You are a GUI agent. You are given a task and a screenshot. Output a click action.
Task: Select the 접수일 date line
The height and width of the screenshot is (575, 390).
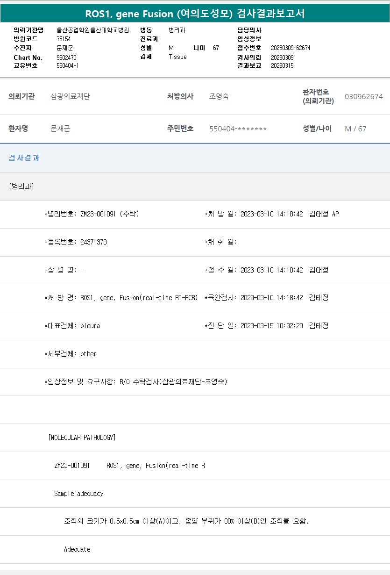pyautogui.click(x=267, y=270)
